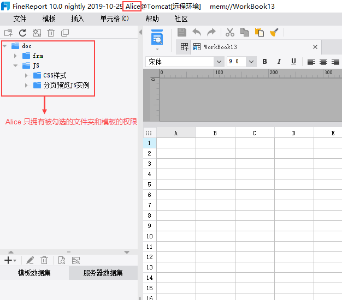Edit dataset with the pencil icon
The height and width of the screenshot is (300, 342).
(x=30, y=260)
